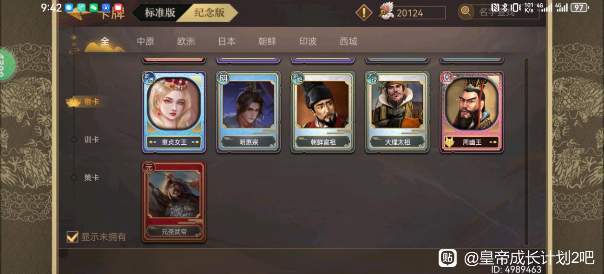Open the 大理太祖 emperor card

click(x=397, y=112)
